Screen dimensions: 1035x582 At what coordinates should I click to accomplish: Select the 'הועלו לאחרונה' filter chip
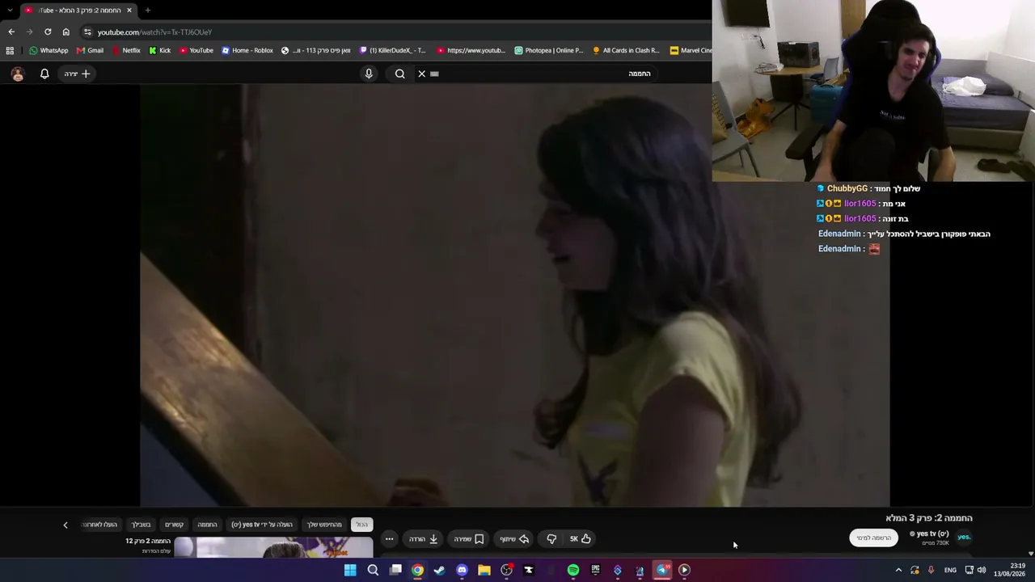click(x=99, y=525)
